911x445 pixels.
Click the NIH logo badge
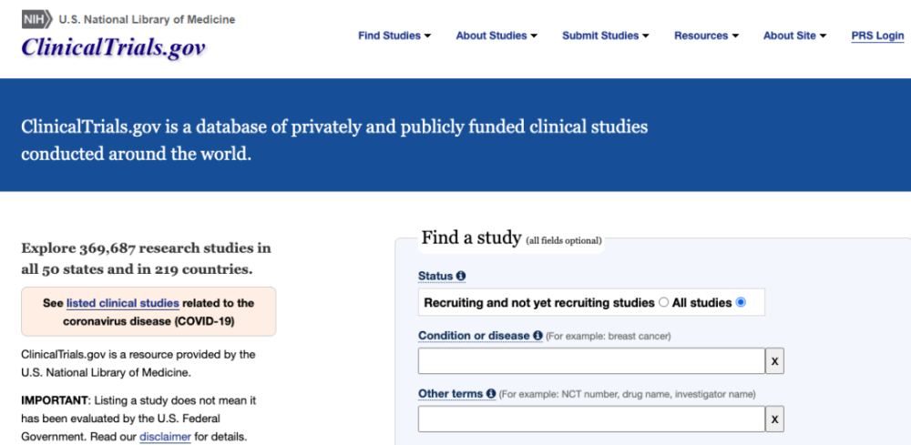pos(36,19)
